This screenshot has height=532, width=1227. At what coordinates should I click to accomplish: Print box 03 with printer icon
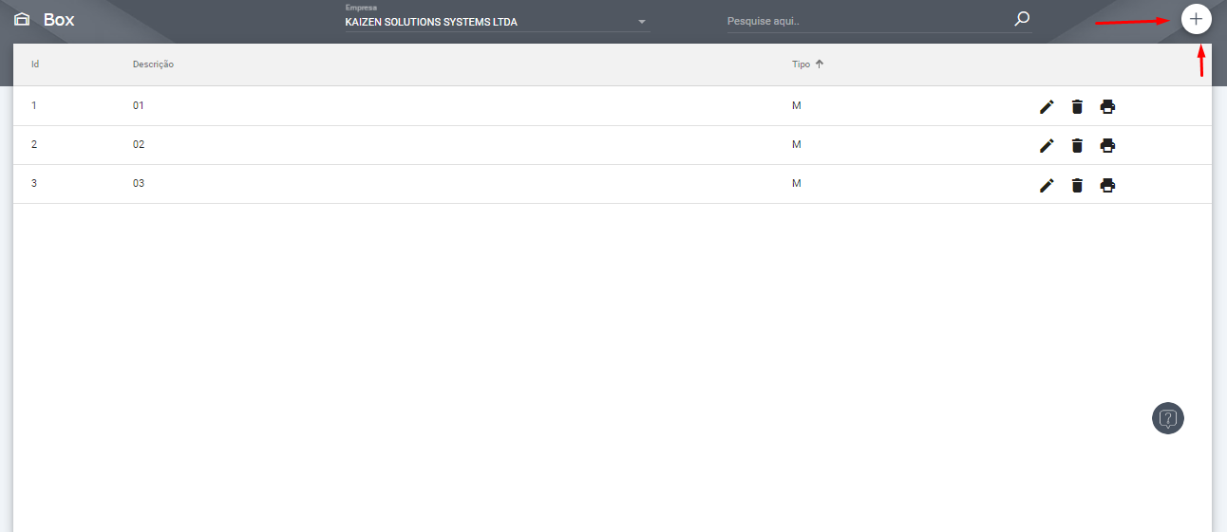click(x=1107, y=185)
